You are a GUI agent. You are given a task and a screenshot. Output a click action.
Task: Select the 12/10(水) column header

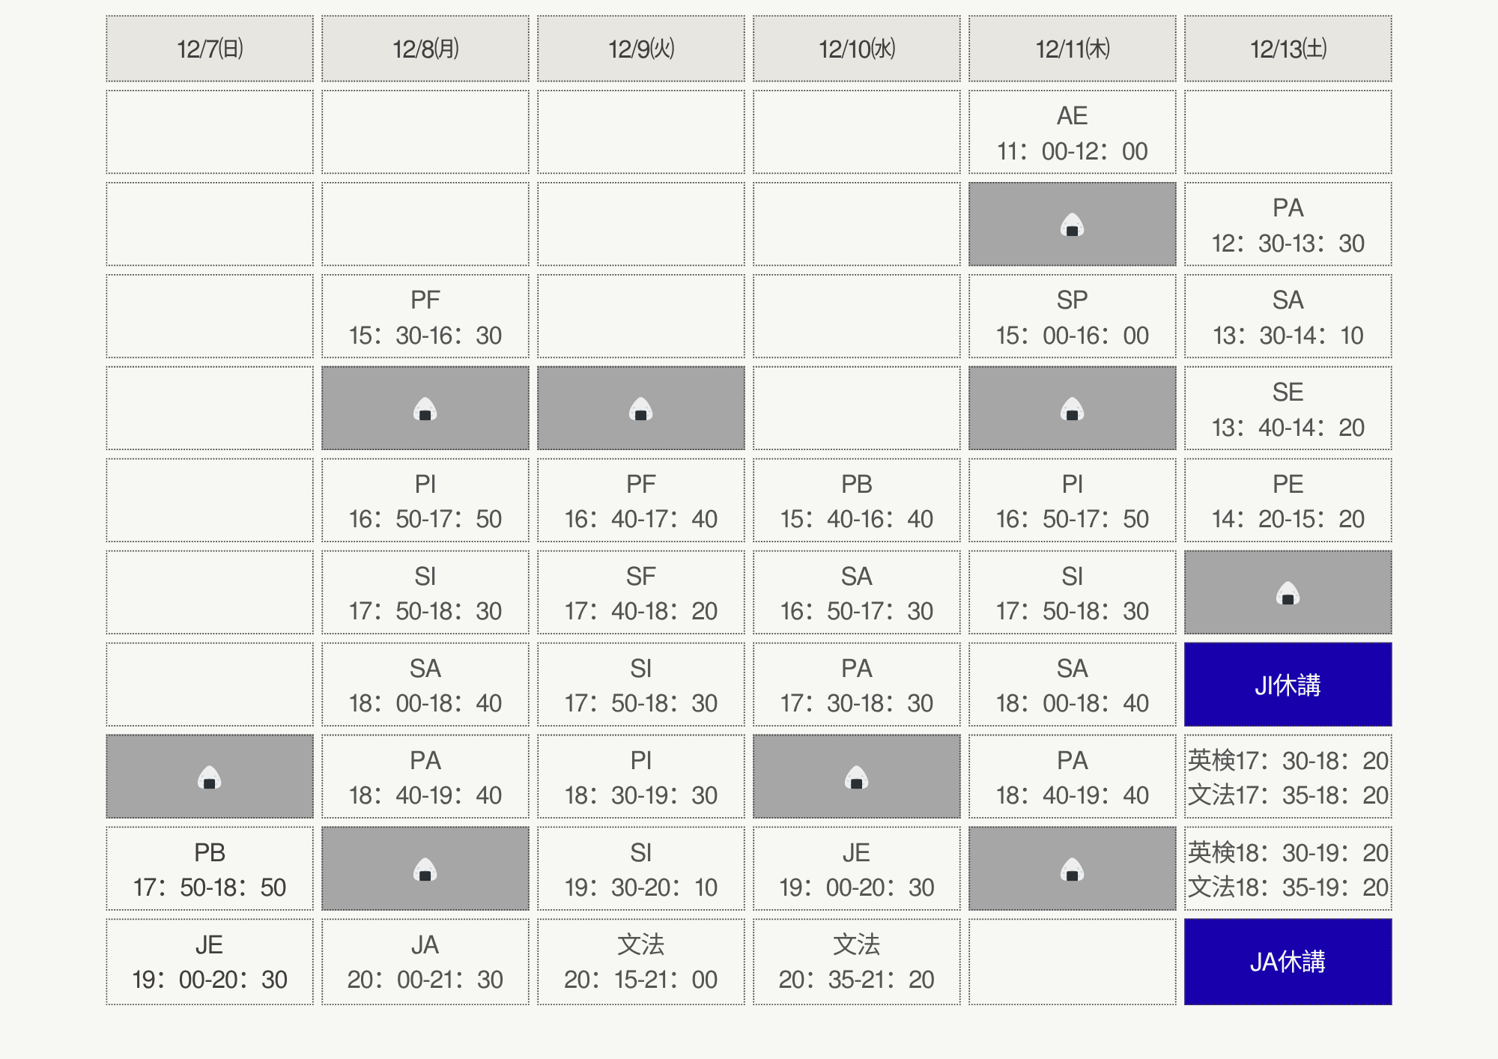pos(856,49)
